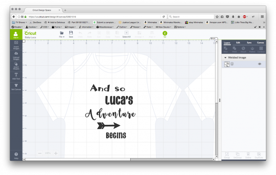Click the Delete icon at panel bottom
Screen dimensions: 276x175
point(248,155)
